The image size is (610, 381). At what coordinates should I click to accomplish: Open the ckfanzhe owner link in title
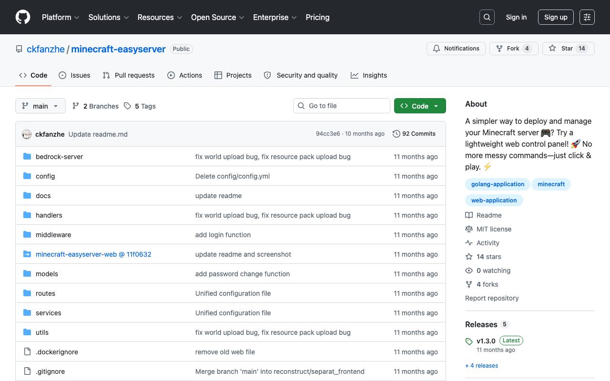pos(46,49)
